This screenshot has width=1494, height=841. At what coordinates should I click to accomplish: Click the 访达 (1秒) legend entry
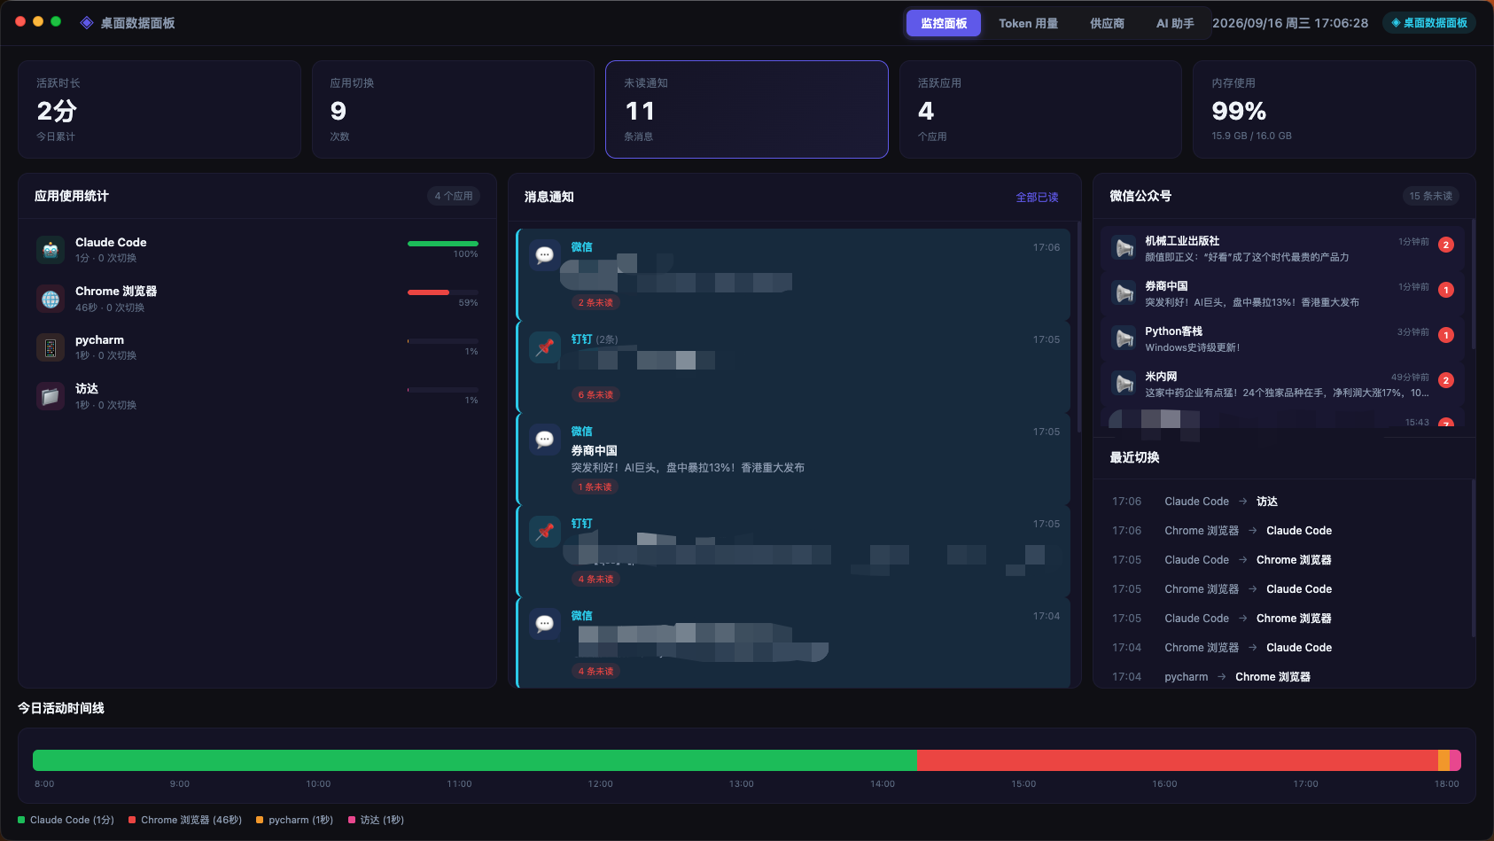pyautogui.click(x=377, y=820)
